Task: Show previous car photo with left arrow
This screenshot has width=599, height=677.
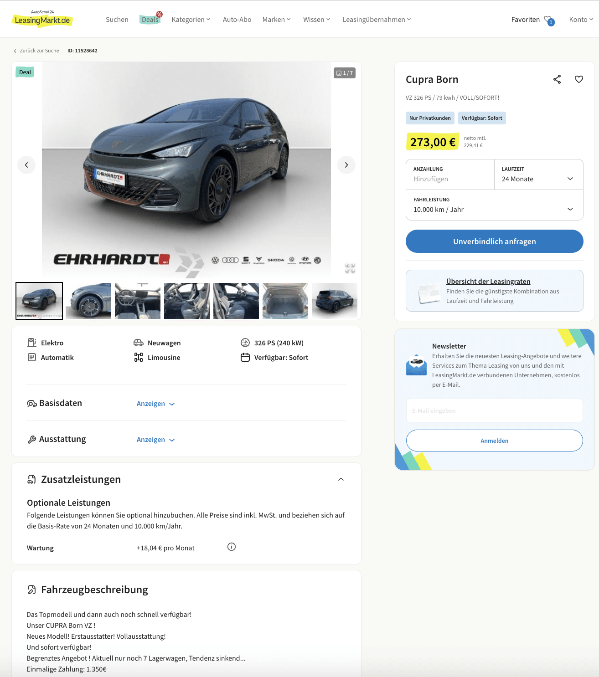Action: [26, 165]
